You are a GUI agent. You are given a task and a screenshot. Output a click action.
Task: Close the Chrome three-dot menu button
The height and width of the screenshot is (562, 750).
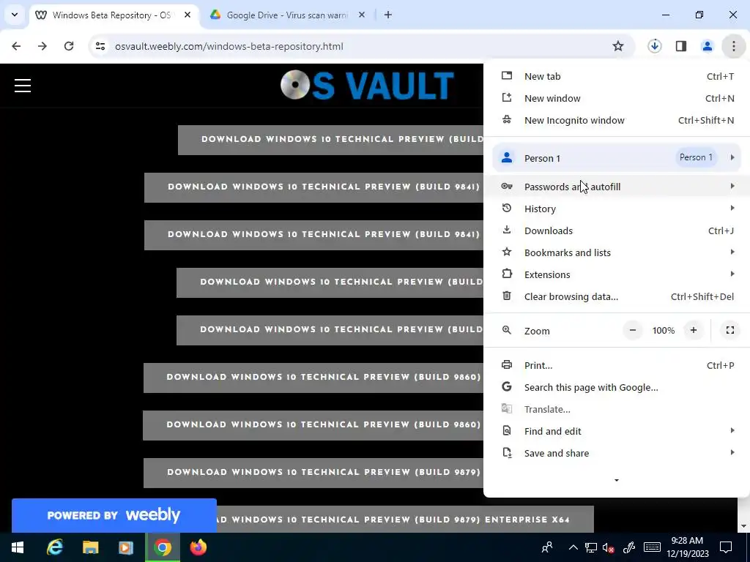point(733,46)
